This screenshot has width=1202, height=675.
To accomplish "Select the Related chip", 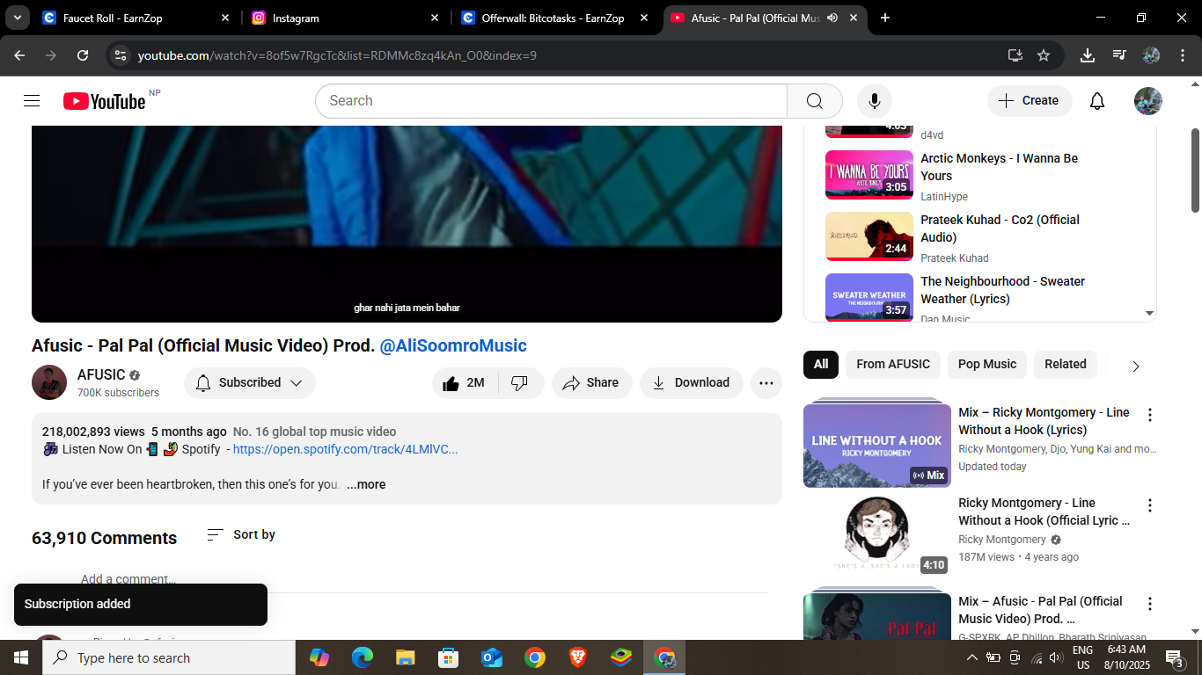I will tap(1066, 364).
